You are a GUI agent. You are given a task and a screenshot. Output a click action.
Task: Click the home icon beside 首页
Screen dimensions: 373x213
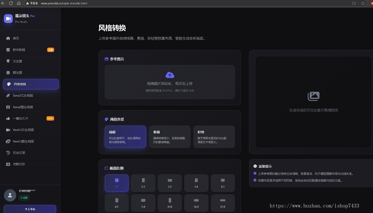(8, 38)
